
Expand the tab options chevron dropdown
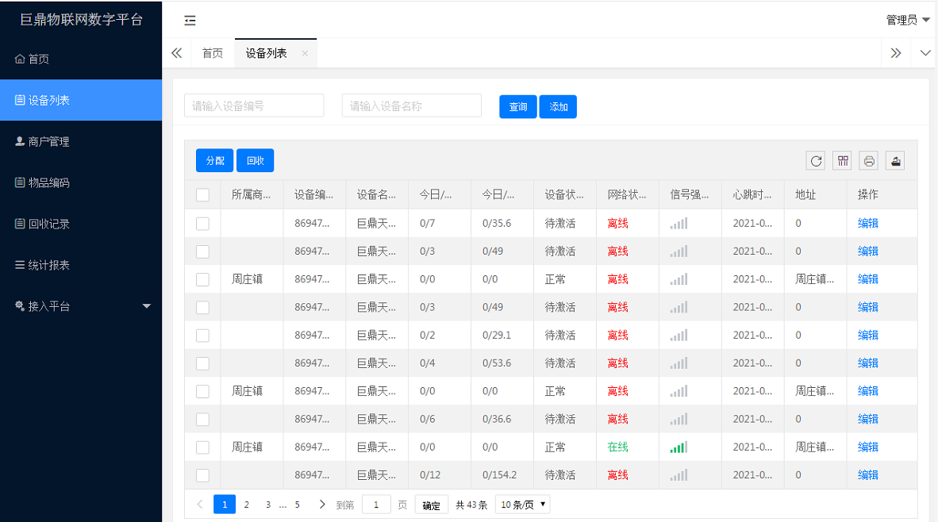(925, 53)
